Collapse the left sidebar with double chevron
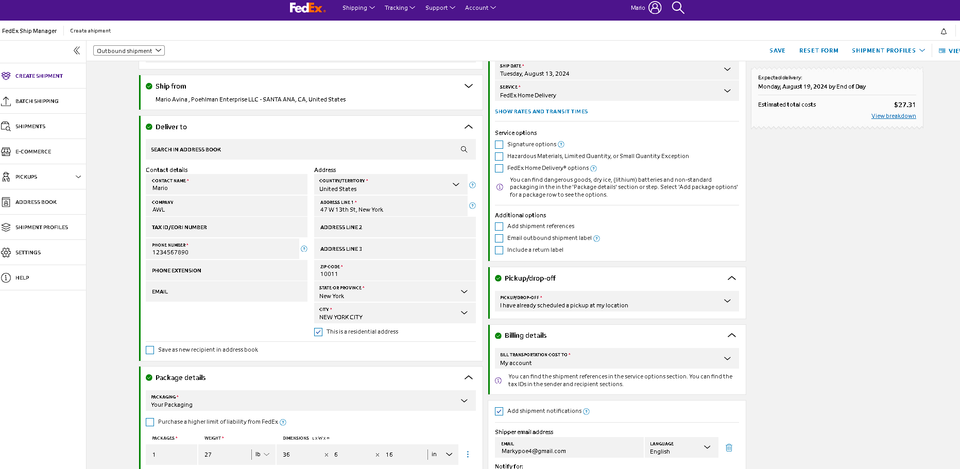 click(77, 50)
